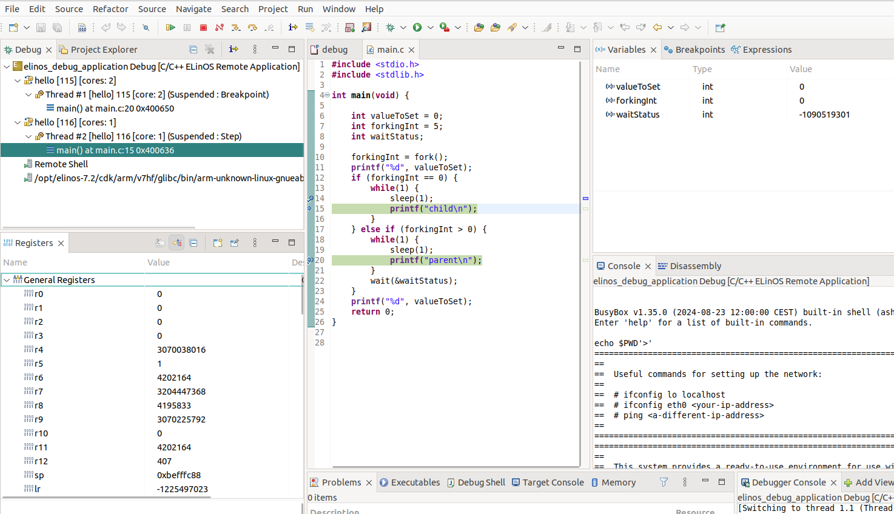Click the Instruction Stepping Mode icon
Screen dimensions: 894x514
[x=293, y=27]
